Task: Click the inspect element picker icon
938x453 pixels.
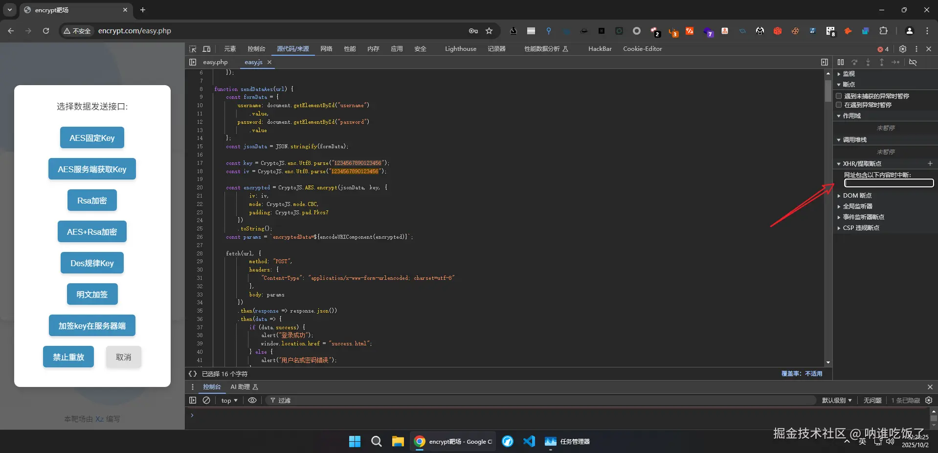Action: 193,49
